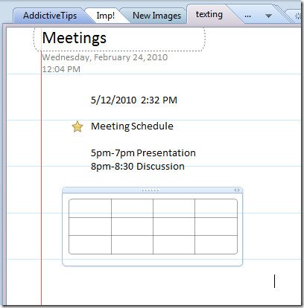This screenshot has width=304, height=308.
Task: Click the 12:04 PM page time
Action: coord(61,69)
